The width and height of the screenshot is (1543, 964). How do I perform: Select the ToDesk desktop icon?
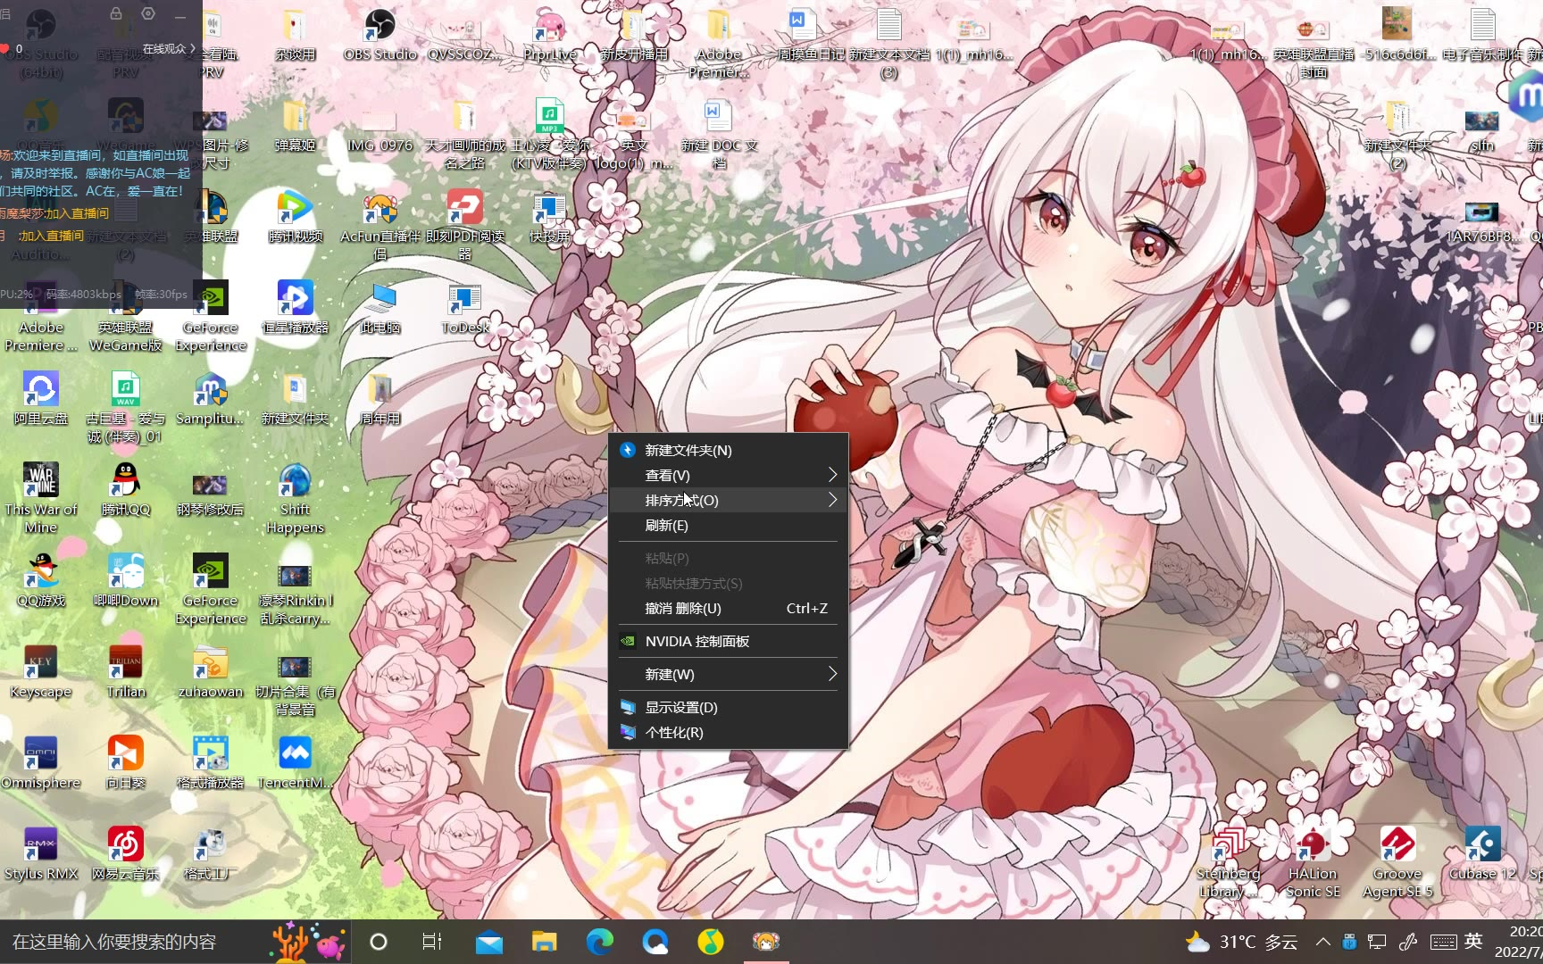click(x=465, y=308)
